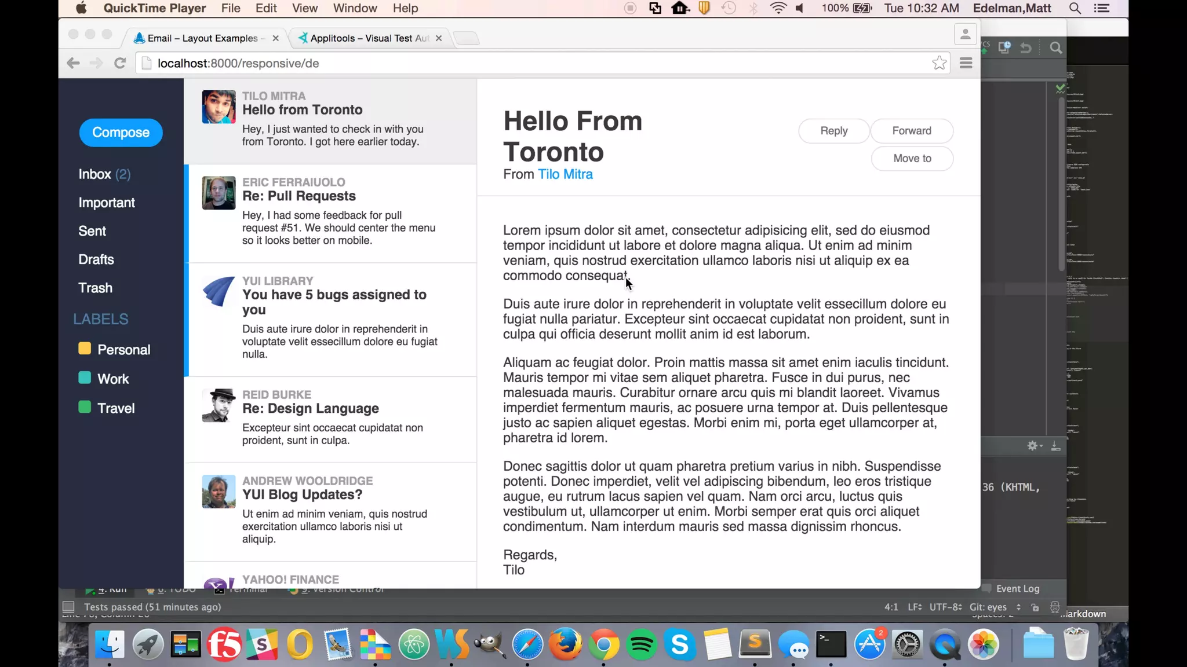Click the Tilo Mitra sender link
The height and width of the screenshot is (667, 1187).
[565, 174]
